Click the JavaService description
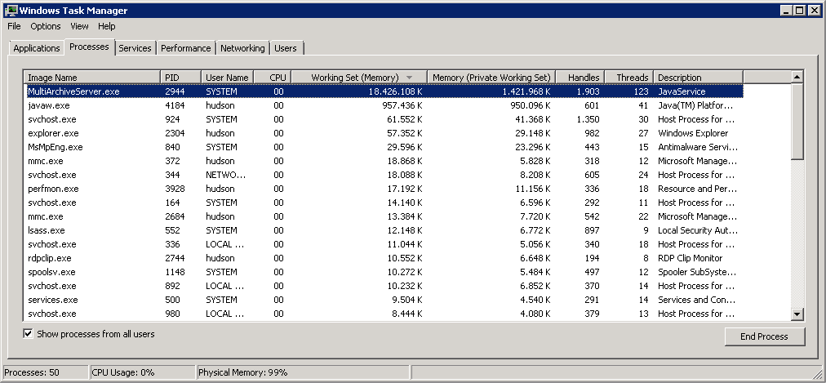Viewport: 826px width, 383px height. [682, 91]
